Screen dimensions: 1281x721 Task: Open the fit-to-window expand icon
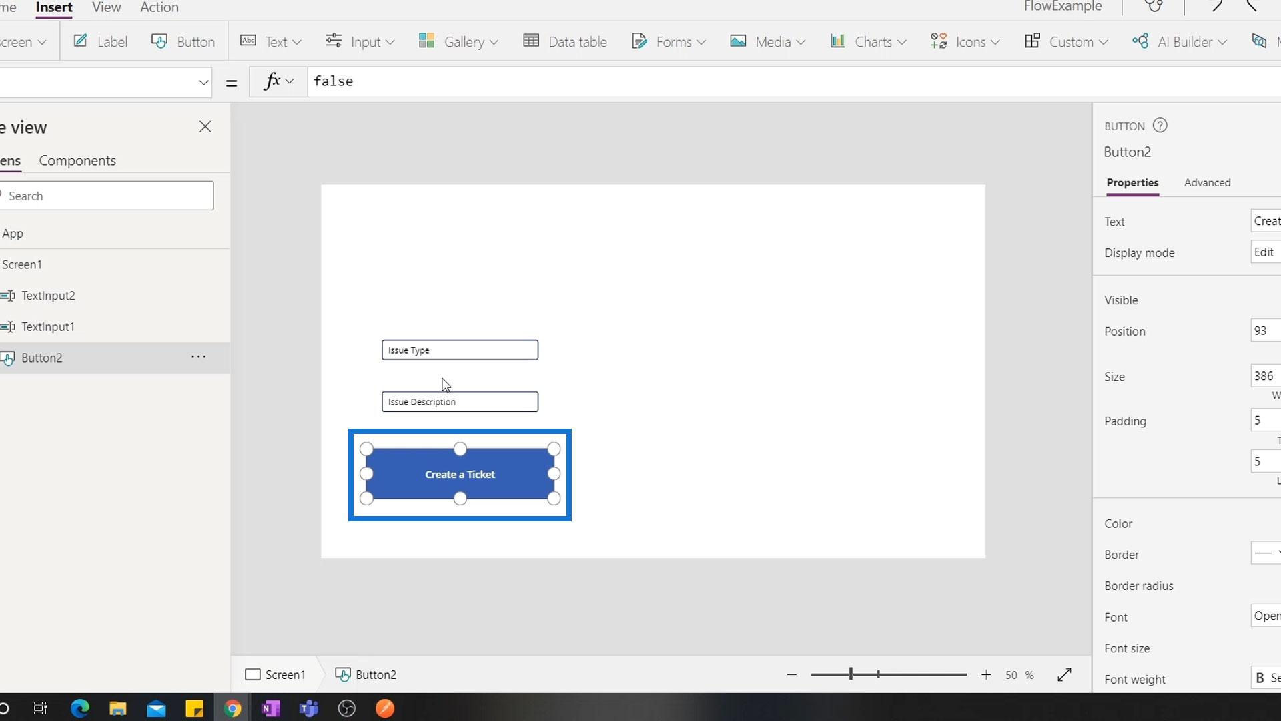[x=1064, y=675]
